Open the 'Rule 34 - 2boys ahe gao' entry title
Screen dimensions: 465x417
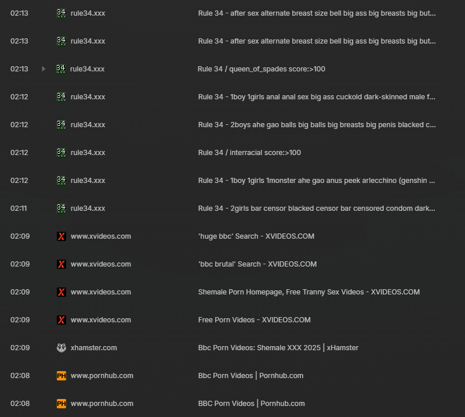click(x=317, y=125)
